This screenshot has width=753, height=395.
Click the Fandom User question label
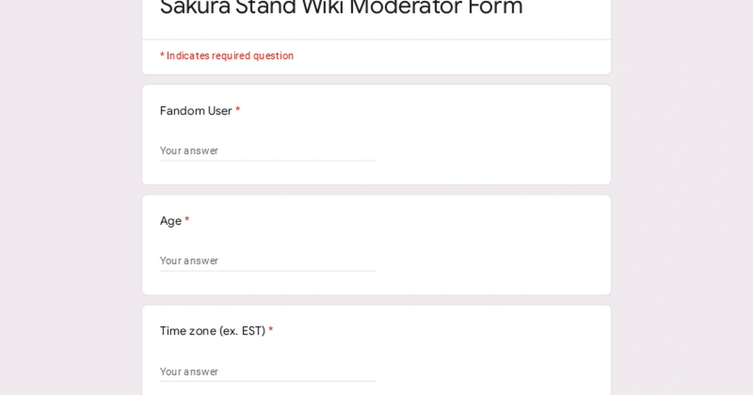(x=195, y=111)
